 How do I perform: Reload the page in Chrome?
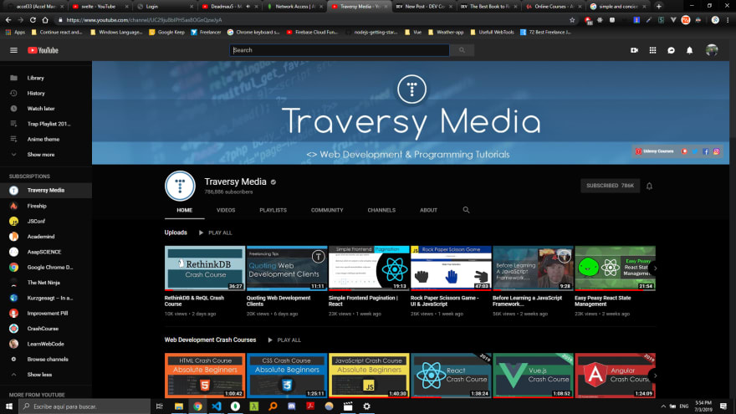click(x=33, y=20)
